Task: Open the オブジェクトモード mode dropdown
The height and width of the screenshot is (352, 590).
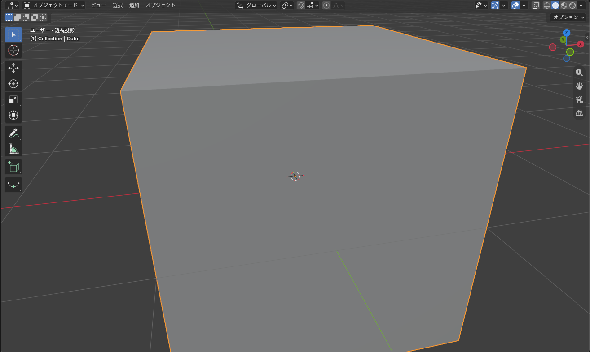Action: [x=54, y=5]
